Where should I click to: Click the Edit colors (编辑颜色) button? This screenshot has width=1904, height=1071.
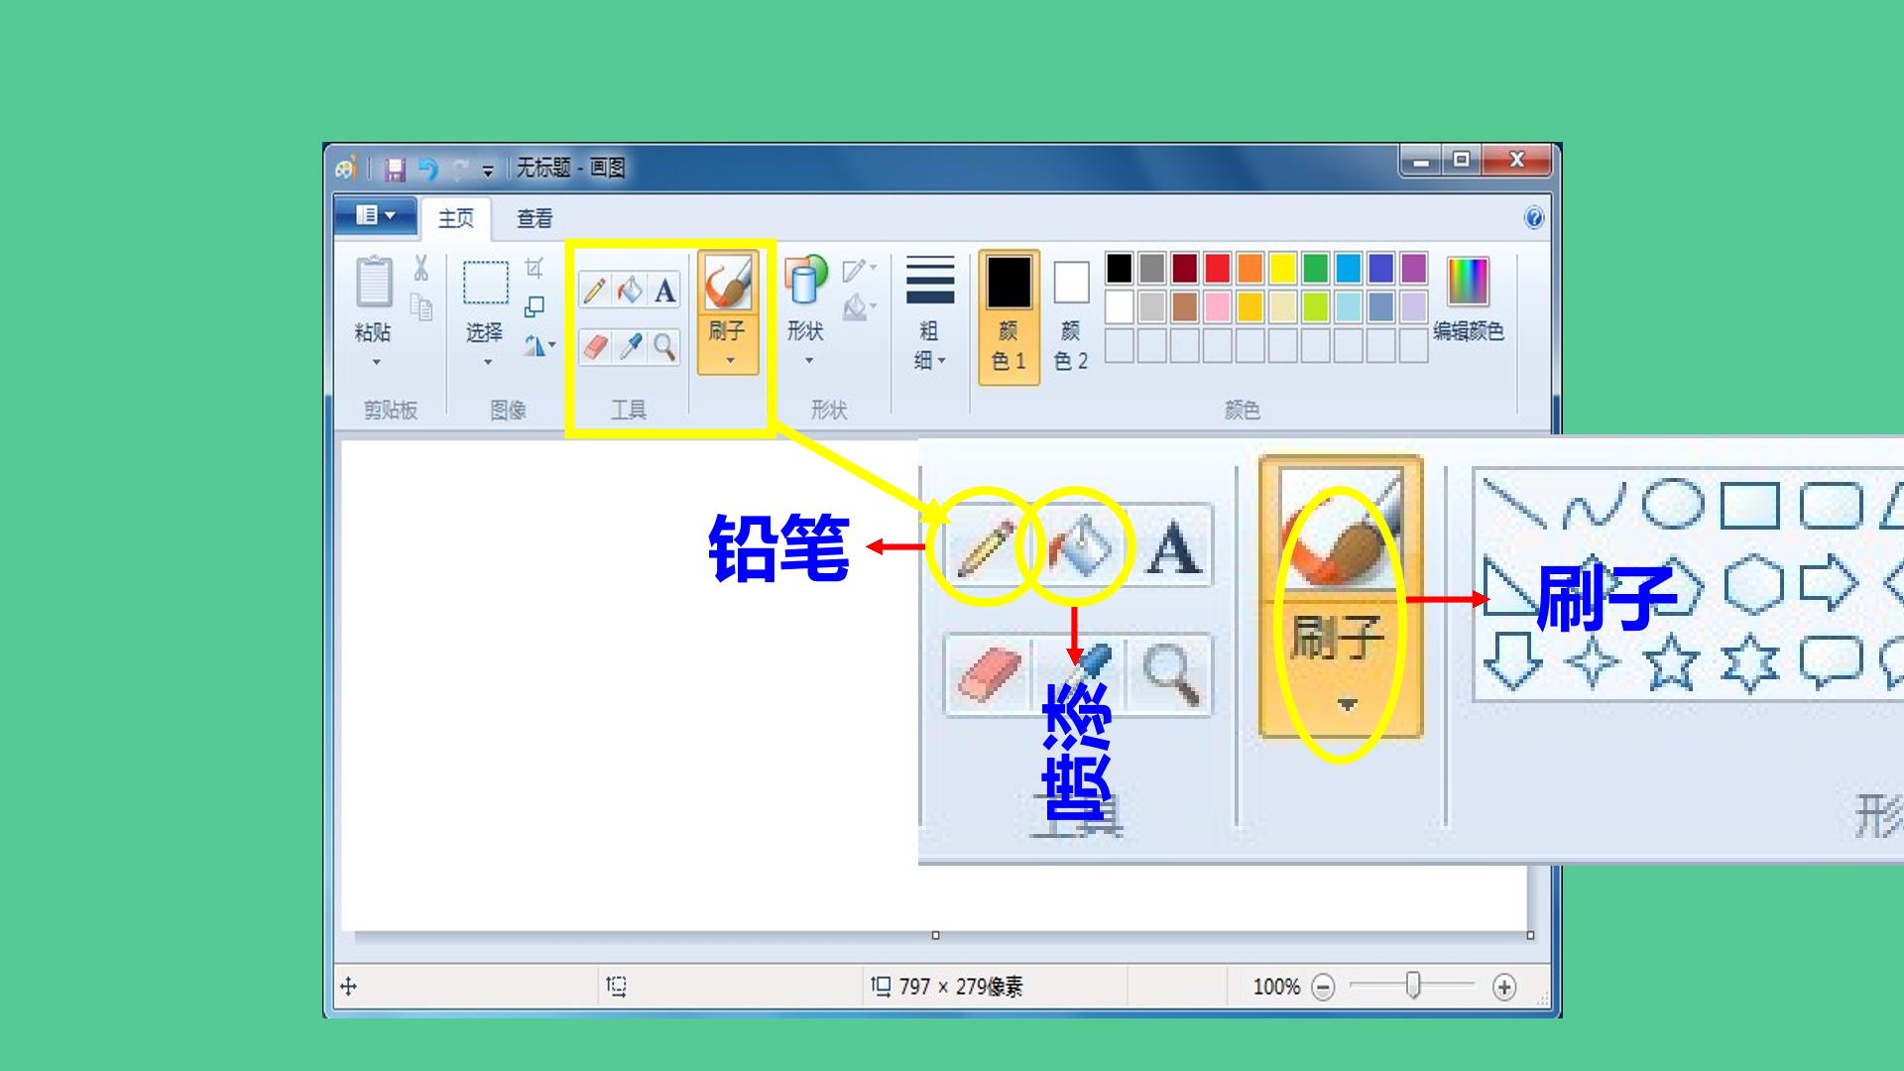[x=1469, y=299]
